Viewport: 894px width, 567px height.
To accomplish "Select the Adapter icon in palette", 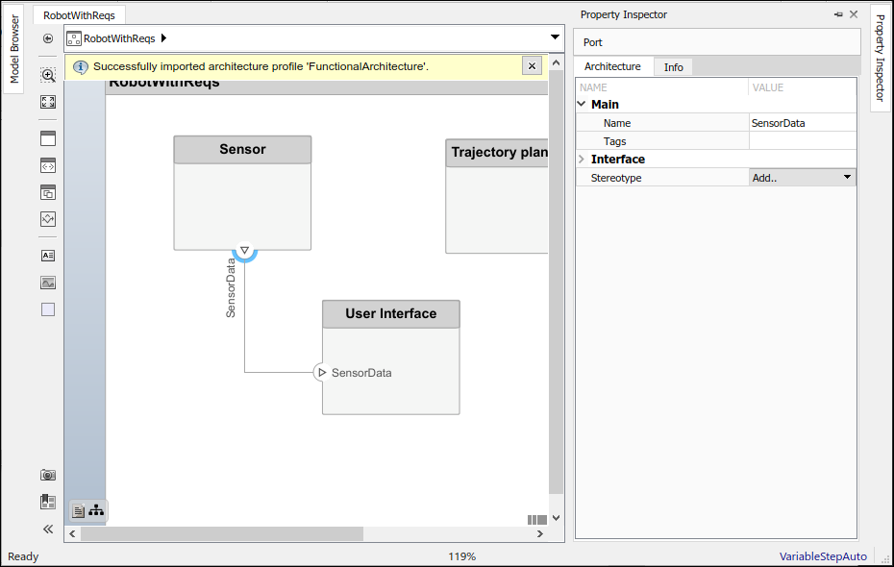I will click(48, 219).
